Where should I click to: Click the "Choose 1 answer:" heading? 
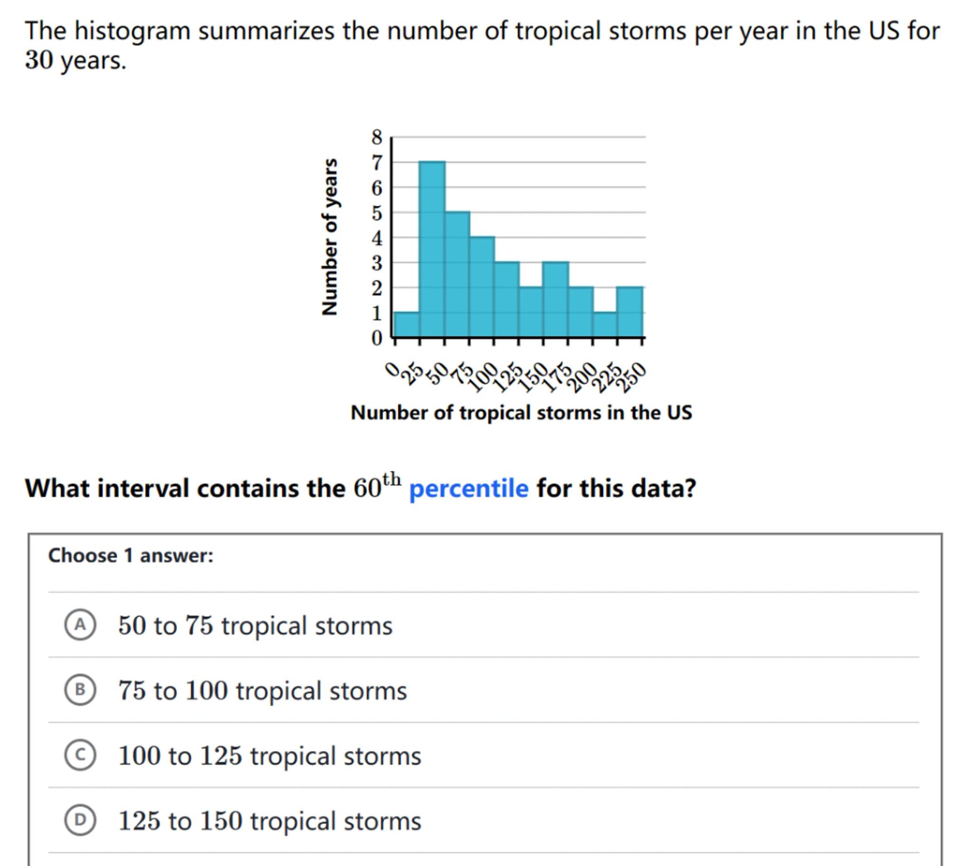tap(131, 556)
